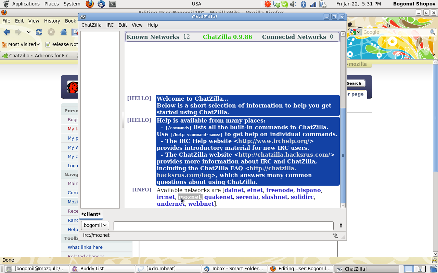The height and width of the screenshot is (273, 438).
Task: Connect to the hispano network link
Action: pyautogui.click(x=309, y=190)
